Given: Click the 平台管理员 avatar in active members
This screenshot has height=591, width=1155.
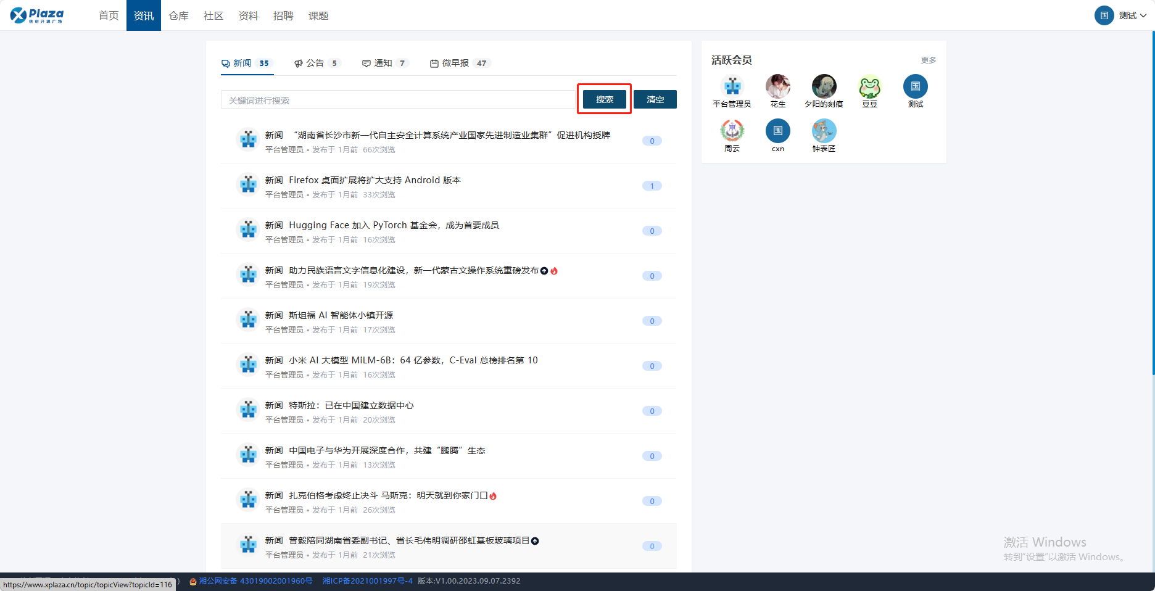Looking at the screenshot, I should [x=732, y=87].
